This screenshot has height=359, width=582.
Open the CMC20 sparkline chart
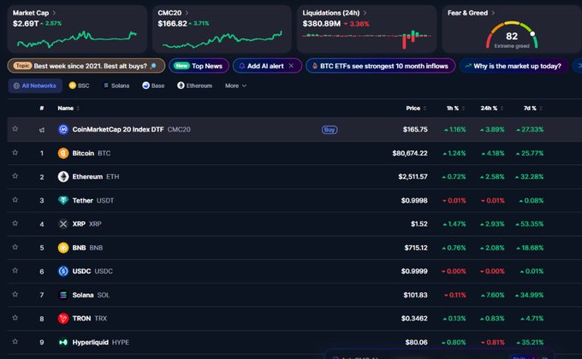(222, 39)
